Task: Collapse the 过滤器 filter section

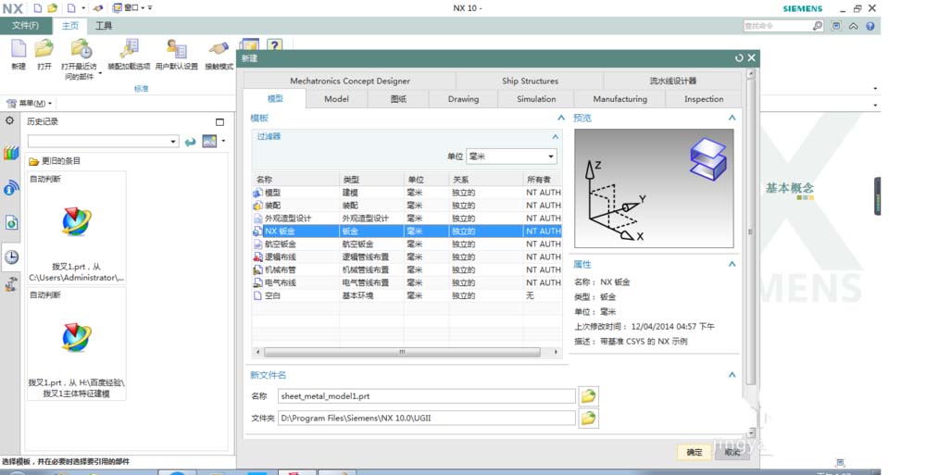Action: 555,136
